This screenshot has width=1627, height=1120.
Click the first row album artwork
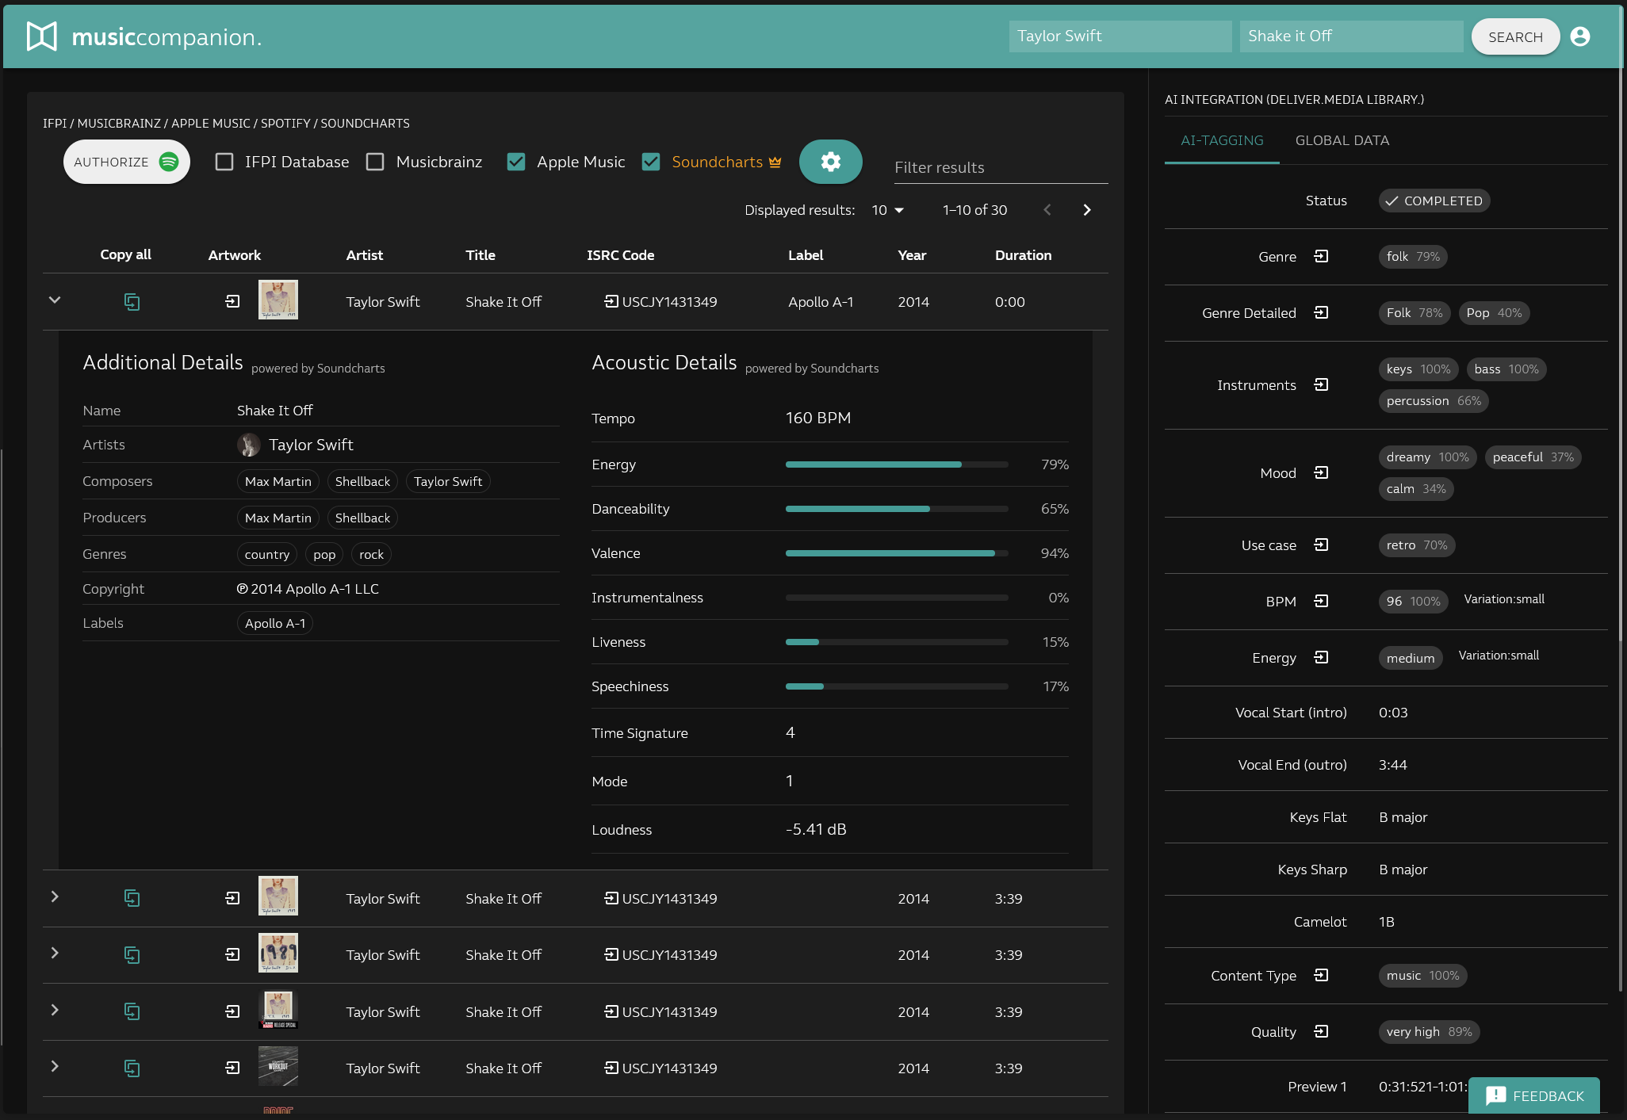278,300
